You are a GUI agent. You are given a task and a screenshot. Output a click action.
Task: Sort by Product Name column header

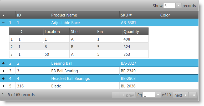point(85,15)
